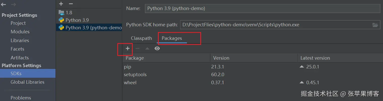
Task: Select the Python 3.9 SDK entry
Action: coord(77,20)
